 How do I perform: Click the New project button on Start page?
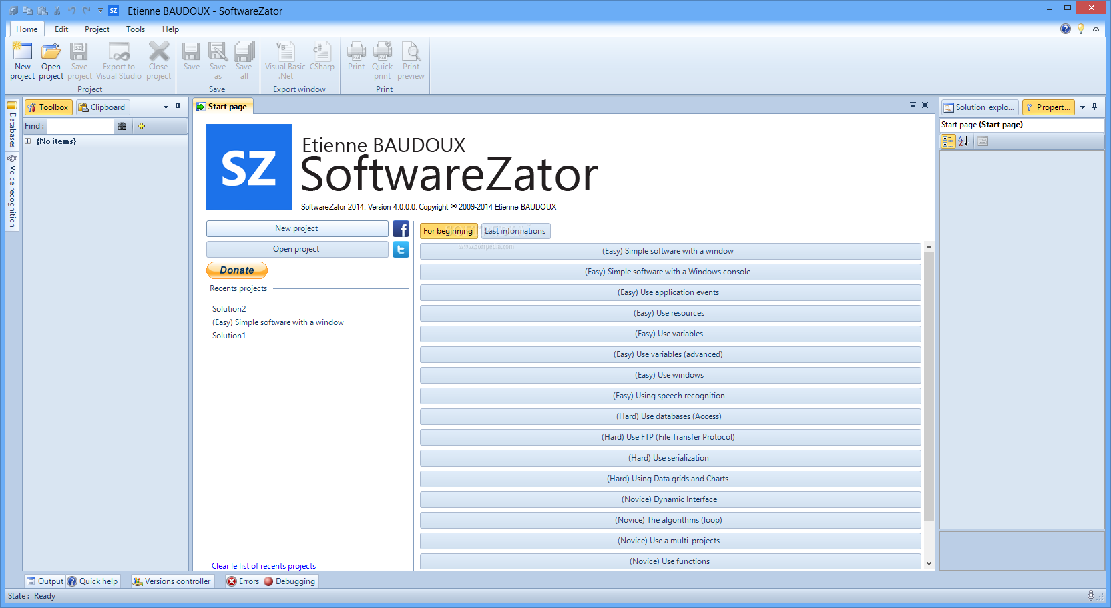[297, 228]
